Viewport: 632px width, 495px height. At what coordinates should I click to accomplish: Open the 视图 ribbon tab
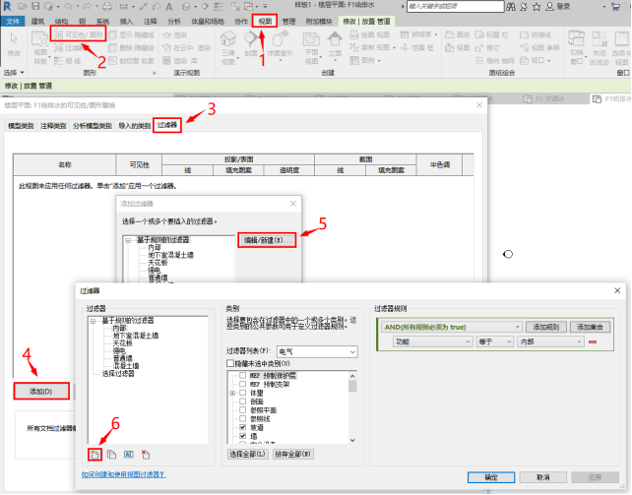[265, 21]
